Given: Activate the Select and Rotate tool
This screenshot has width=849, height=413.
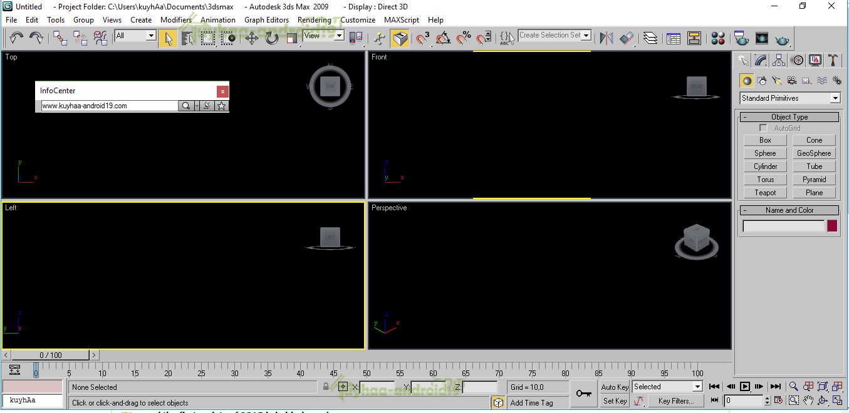Looking at the screenshot, I should (271, 38).
